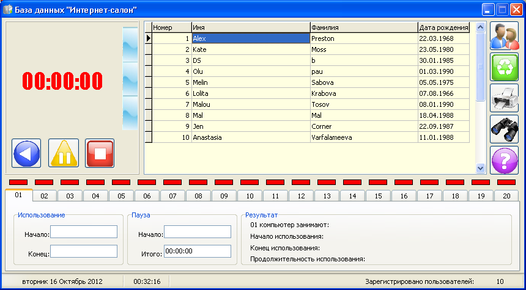
Task: Click the birth date 18.04.1988
Action: 444,115
